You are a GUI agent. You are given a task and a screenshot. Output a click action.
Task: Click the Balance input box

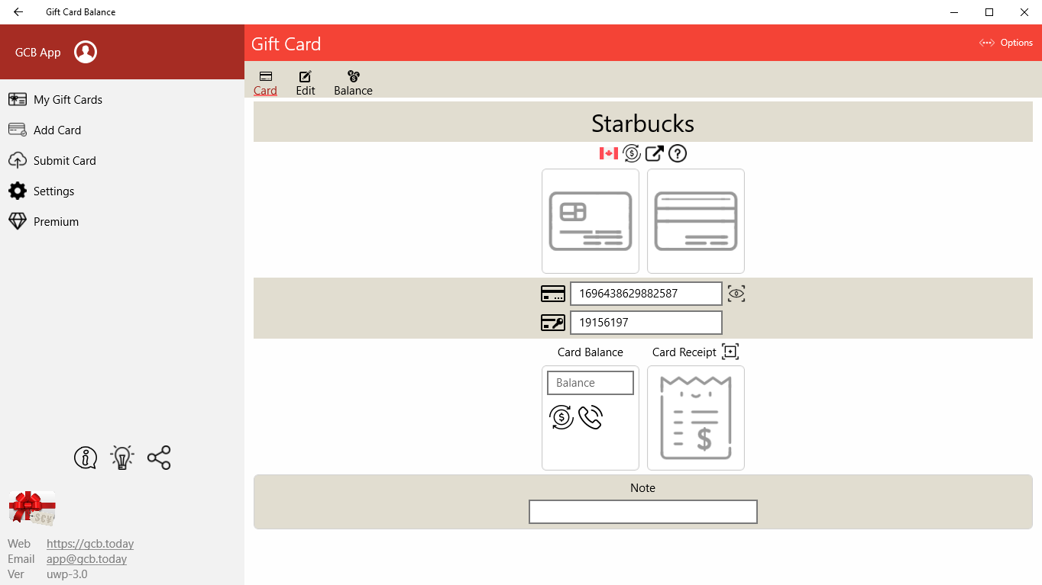click(591, 383)
